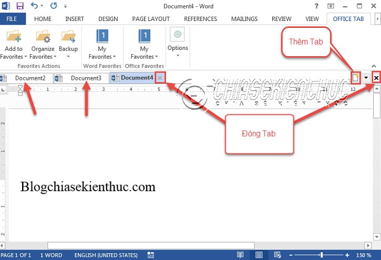
Task: Undo the last action
Action: click(34, 6)
